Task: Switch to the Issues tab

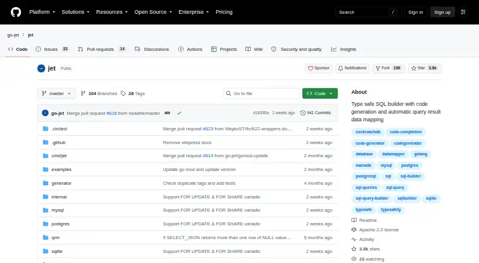Action: click(x=52, y=49)
